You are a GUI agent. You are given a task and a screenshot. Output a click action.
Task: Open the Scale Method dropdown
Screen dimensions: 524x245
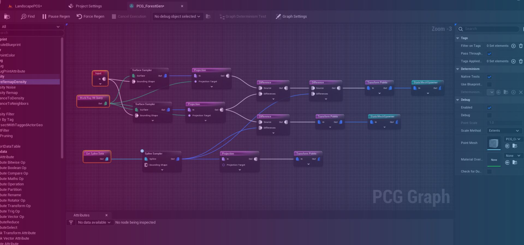tap(504, 131)
